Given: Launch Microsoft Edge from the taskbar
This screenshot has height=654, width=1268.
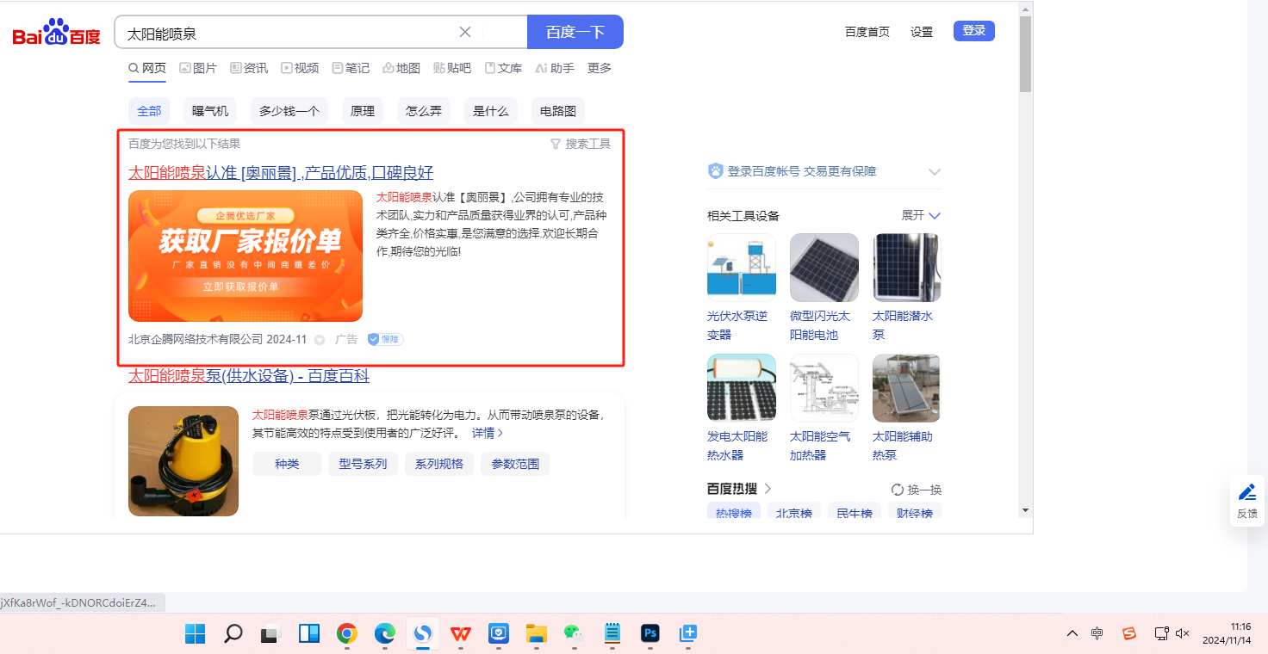Looking at the screenshot, I should point(385,634).
